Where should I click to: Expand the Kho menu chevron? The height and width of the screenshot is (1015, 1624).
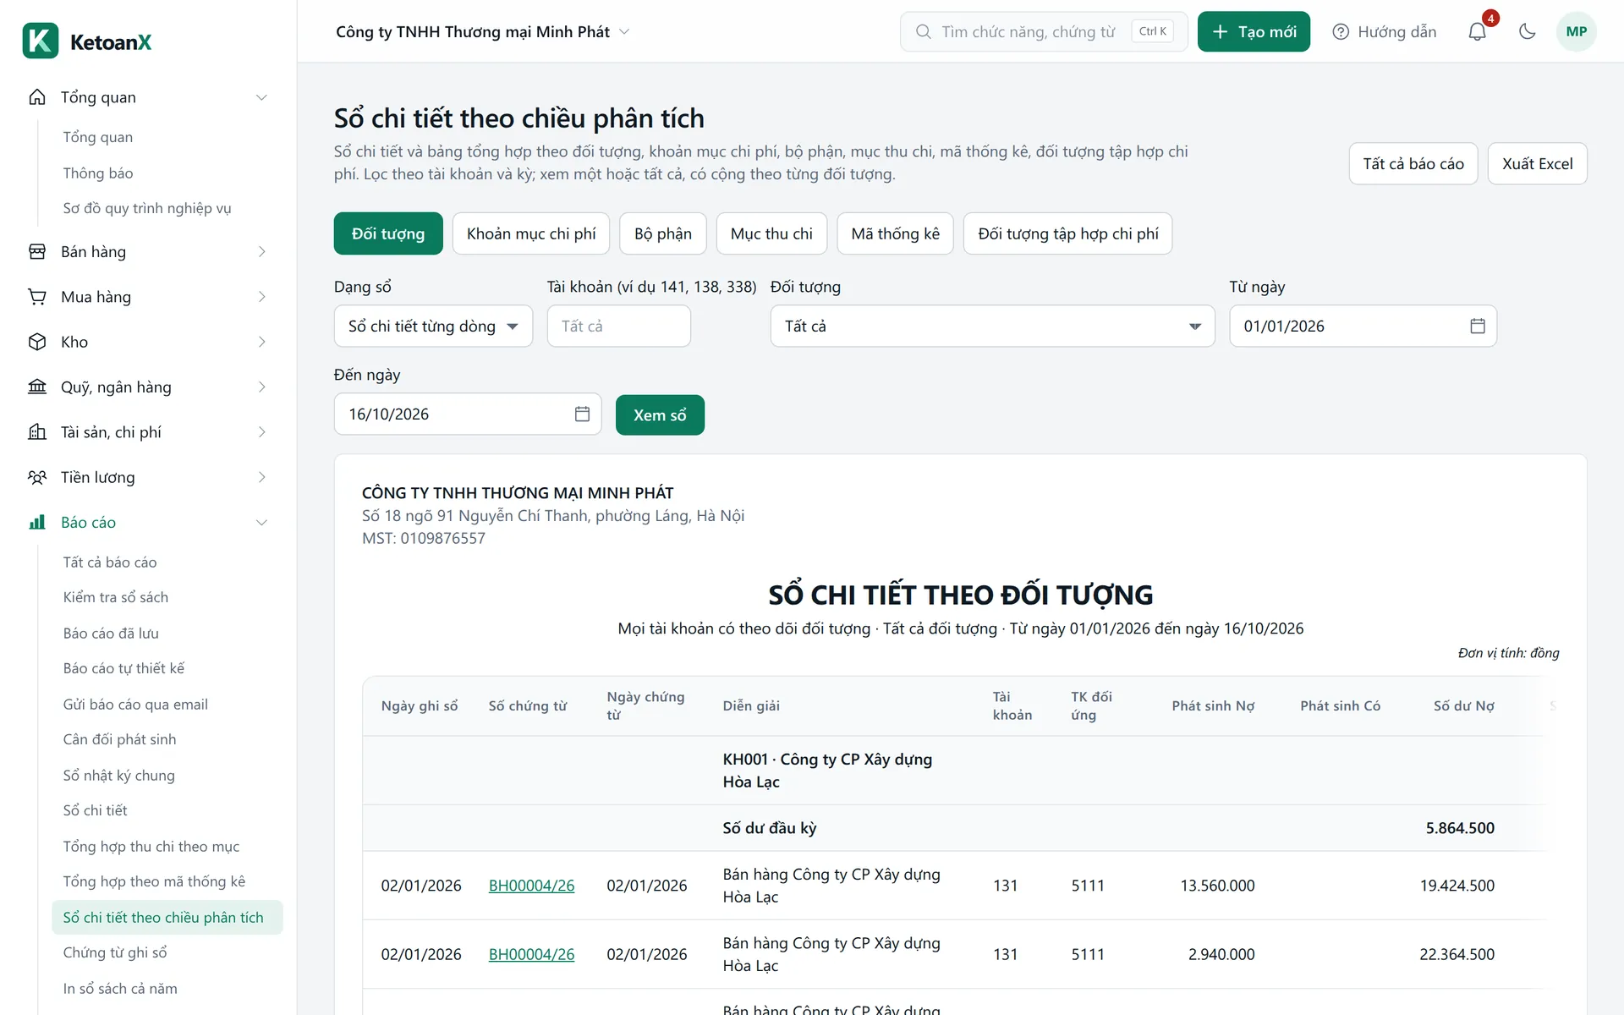[261, 342]
